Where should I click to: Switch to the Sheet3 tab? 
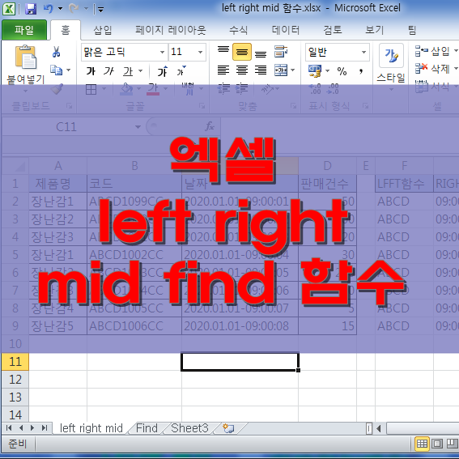189,428
